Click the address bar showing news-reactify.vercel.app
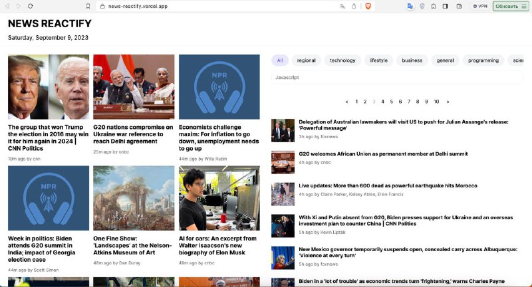This screenshot has width=532, height=287. (x=217, y=6)
